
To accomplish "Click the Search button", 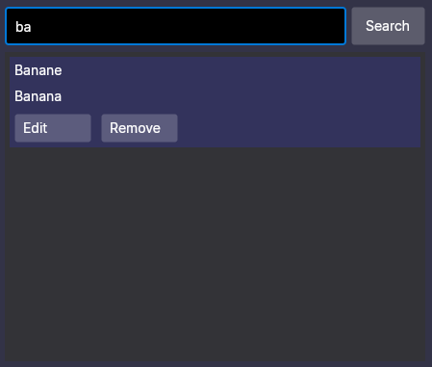I will (x=388, y=26).
